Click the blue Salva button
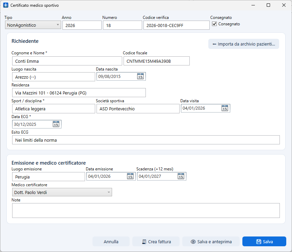Image resolution: width=292 pixels, height=252 pixels. coord(264,242)
